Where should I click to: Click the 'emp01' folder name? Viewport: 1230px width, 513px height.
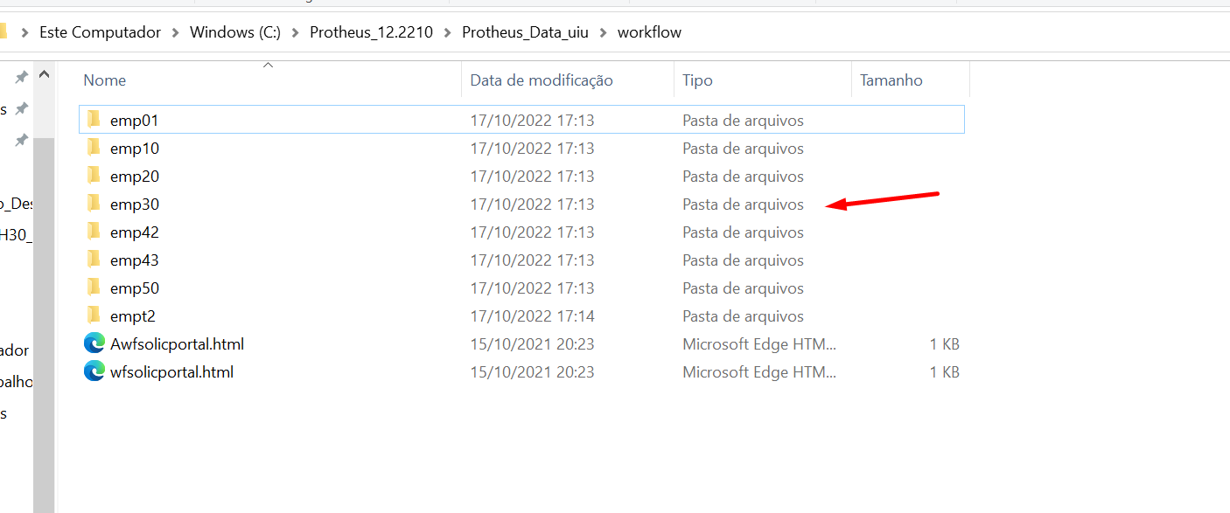click(x=134, y=120)
